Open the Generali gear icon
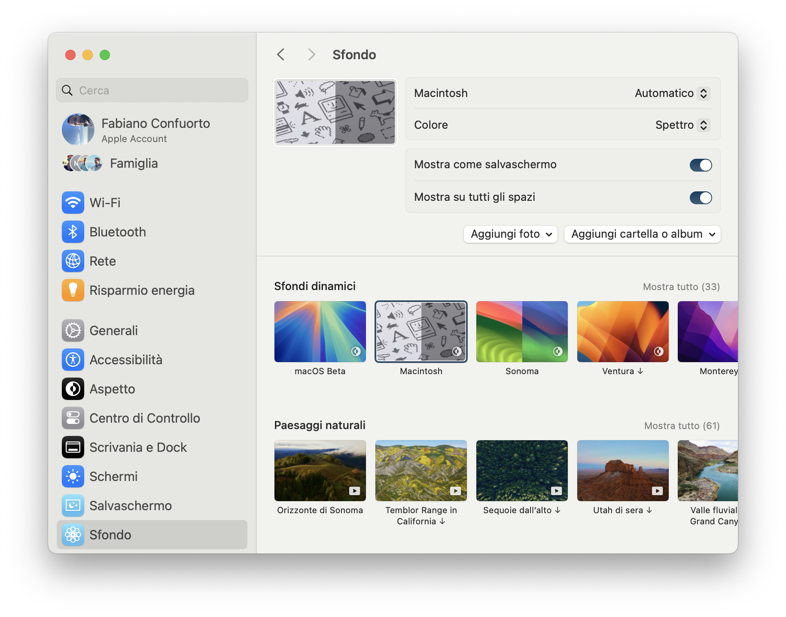The width and height of the screenshot is (786, 617). pos(73,330)
